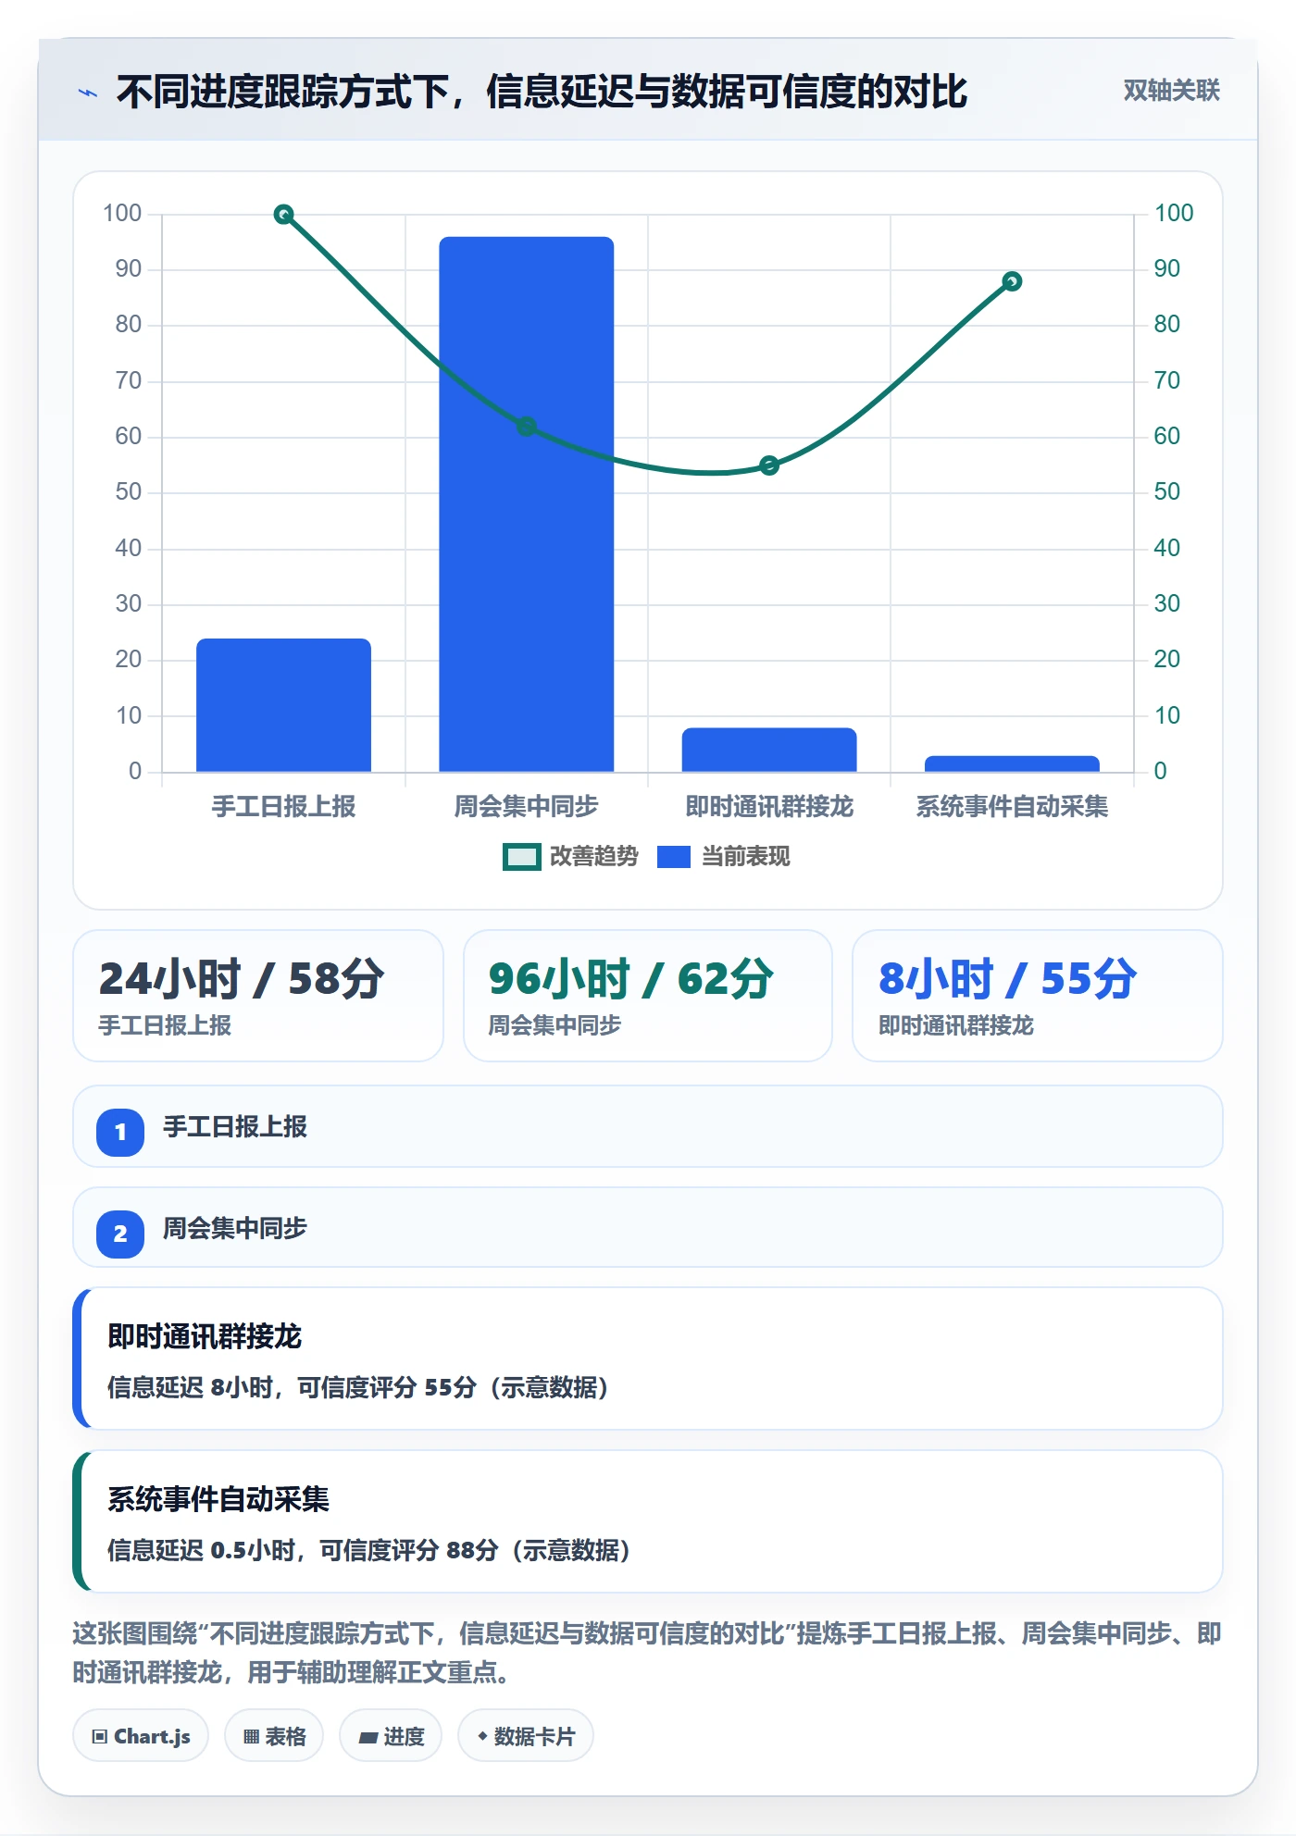Select the 24小时 / 58分 data card

pyautogui.click(x=258, y=996)
